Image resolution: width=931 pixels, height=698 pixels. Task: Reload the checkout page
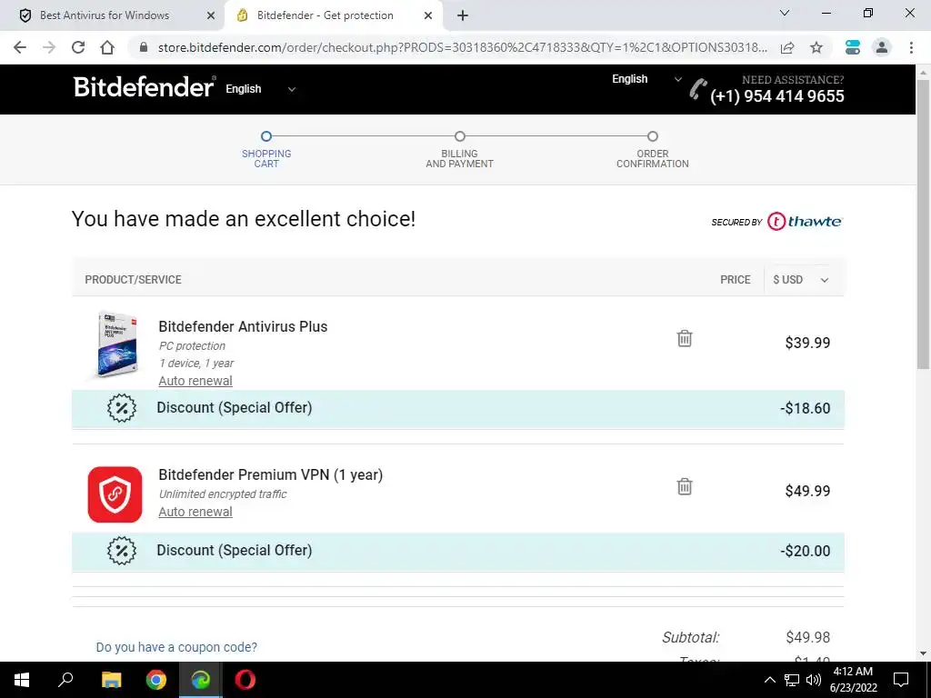78,47
